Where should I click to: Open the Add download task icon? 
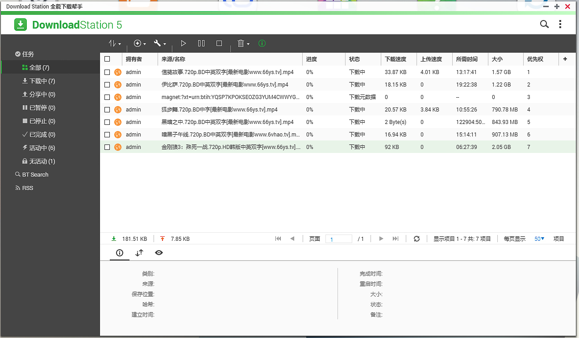coord(138,43)
